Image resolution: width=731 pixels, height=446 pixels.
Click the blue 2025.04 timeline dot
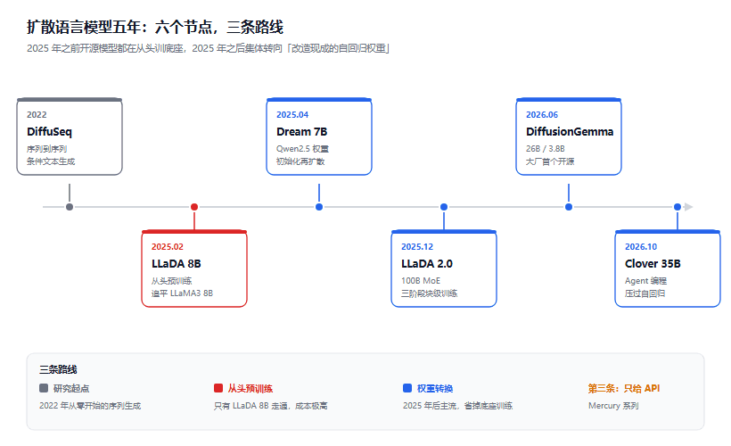(x=319, y=207)
